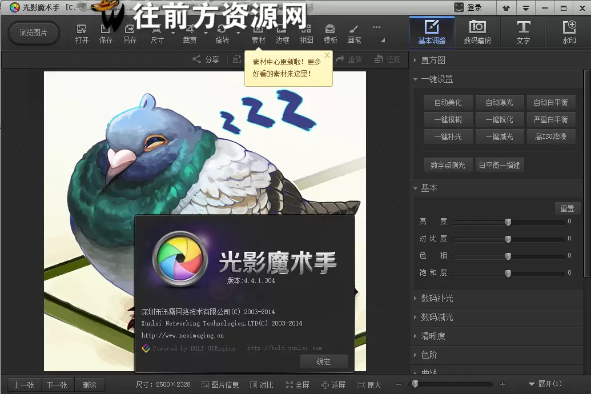
Task: Click the 饱和度 saturation slider handle
Action: point(508,274)
